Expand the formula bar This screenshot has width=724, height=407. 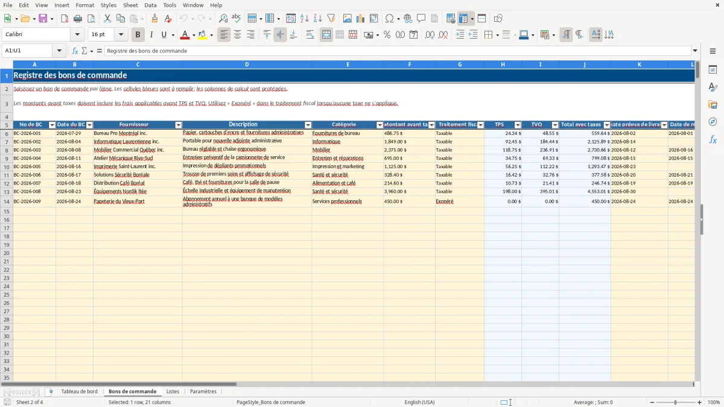[x=695, y=51]
